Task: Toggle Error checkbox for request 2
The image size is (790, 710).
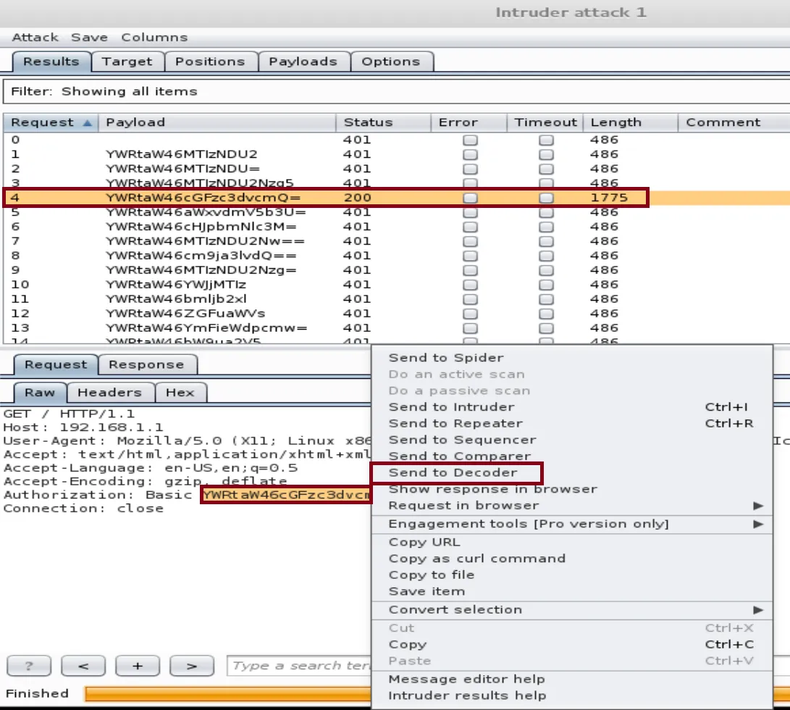Action: click(470, 169)
